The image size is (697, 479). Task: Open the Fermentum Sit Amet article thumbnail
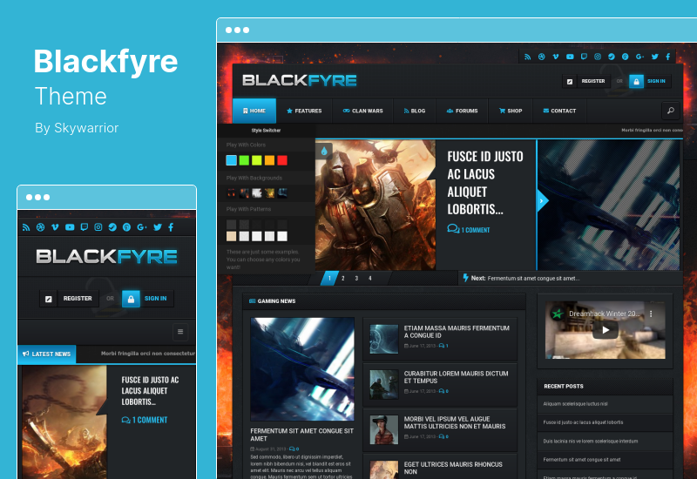click(x=302, y=368)
